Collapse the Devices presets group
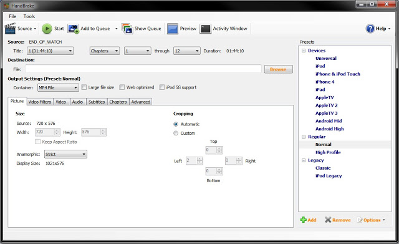Image resolution: width=399 pixels, height=244 pixels. point(304,51)
